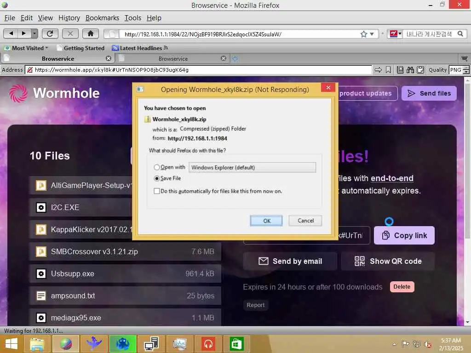Screen dimensions: 471x353
Task: Go forward with the Firefox forward arrow
Action: point(24,34)
